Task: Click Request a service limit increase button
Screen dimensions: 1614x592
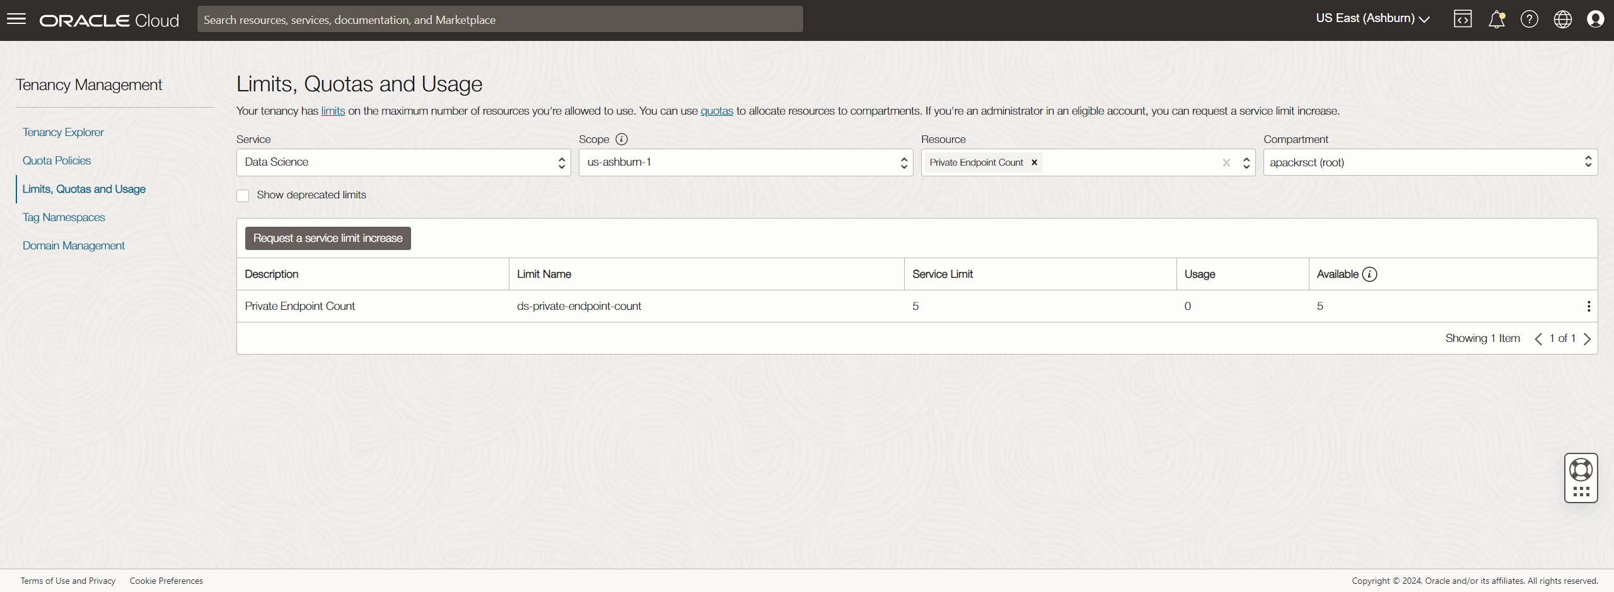Action: 328,238
